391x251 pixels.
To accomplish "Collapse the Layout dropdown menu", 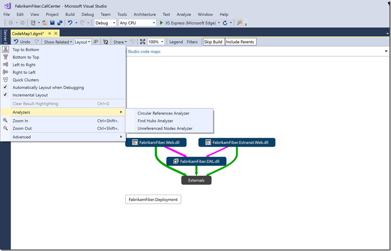I will [83, 42].
